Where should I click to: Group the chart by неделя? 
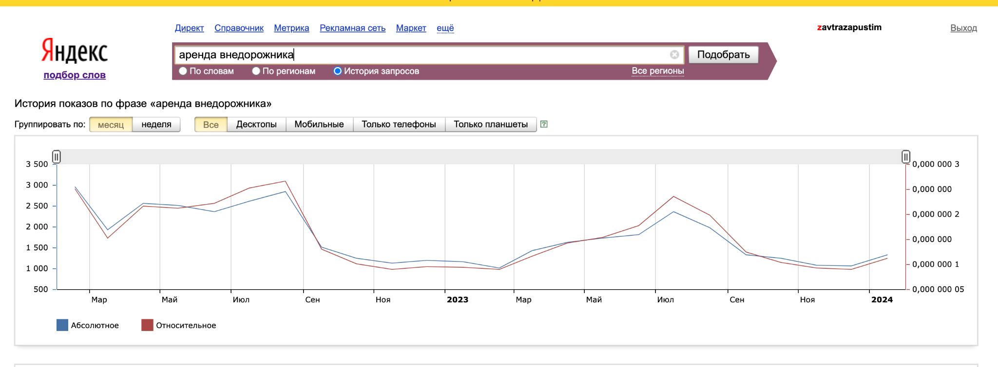pos(156,124)
